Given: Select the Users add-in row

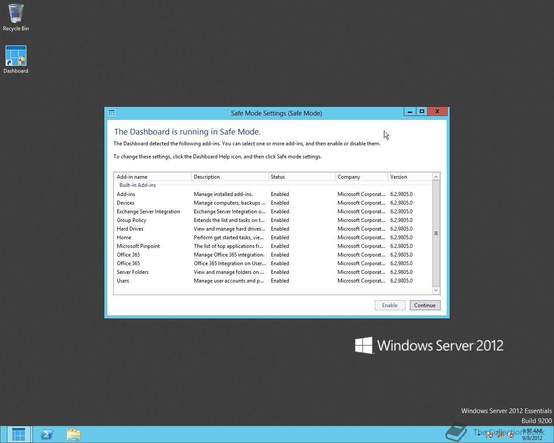Looking at the screenshot, I should (273, 280).
